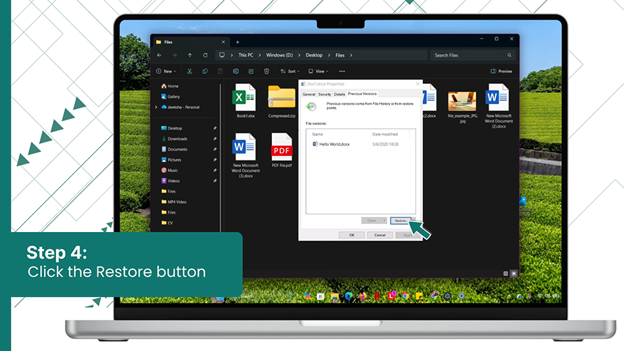Click the Rename icon in Explorer toolbar
The width and height of the screenshot is (624, 351).
coord(236,71)
